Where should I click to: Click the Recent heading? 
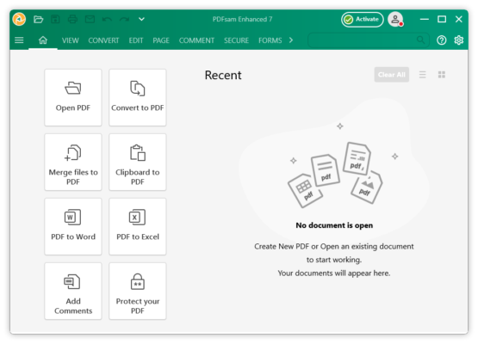point(223,75)
